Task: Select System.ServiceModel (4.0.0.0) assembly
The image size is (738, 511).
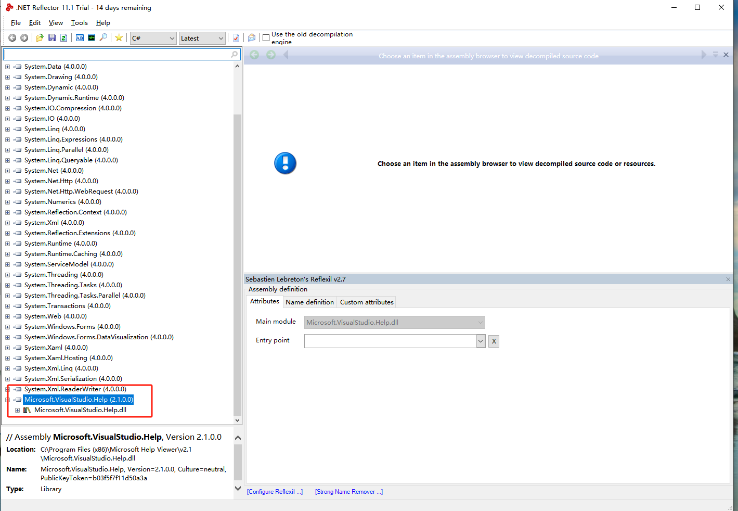Action: click(69, 264)
